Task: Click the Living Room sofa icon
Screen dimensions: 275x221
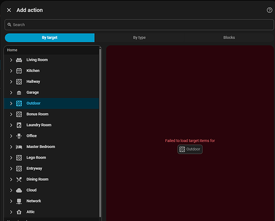Action: [19, 60]
